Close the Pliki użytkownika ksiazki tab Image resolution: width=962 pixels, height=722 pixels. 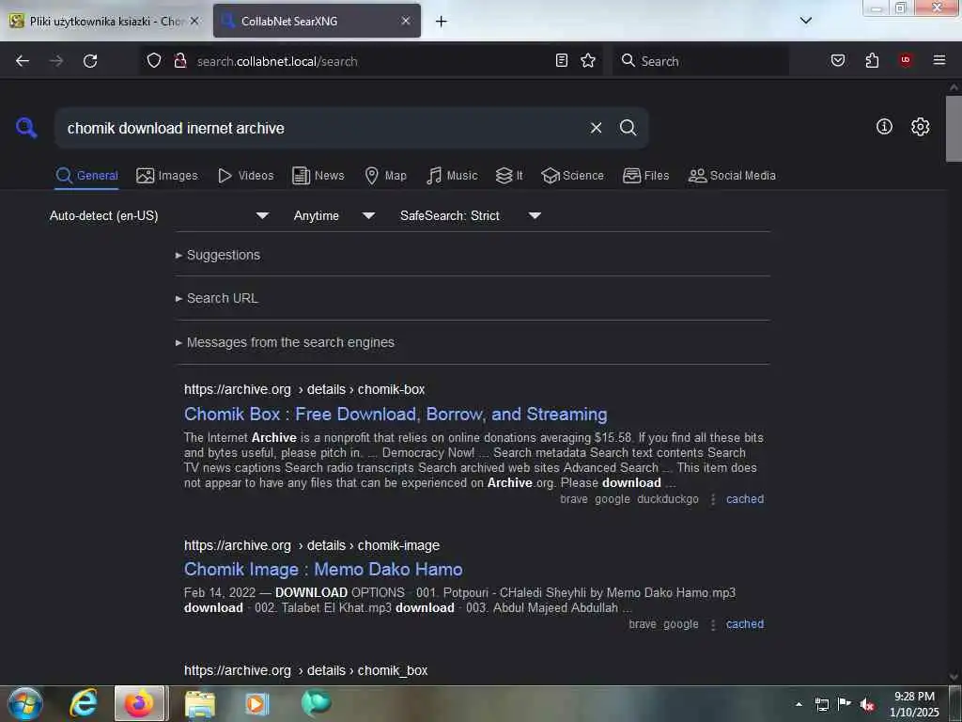pyautogui.click(x=194, y=21)
